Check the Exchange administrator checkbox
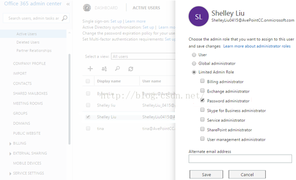This screenshot has width=296, height=180. click(202, 90)
